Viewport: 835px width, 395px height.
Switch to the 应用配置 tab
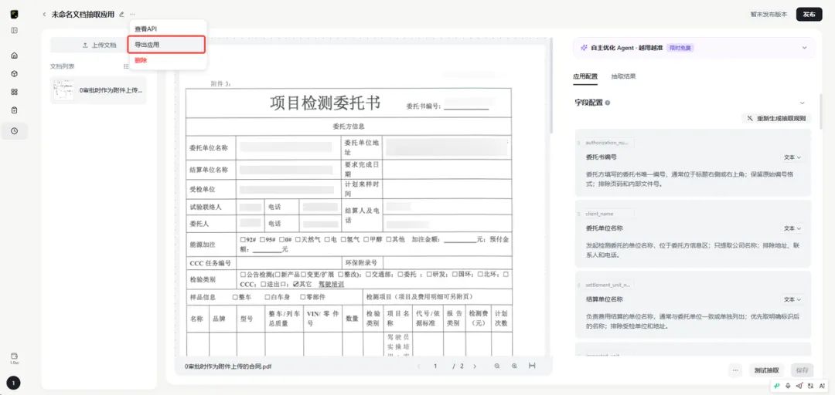585,76
